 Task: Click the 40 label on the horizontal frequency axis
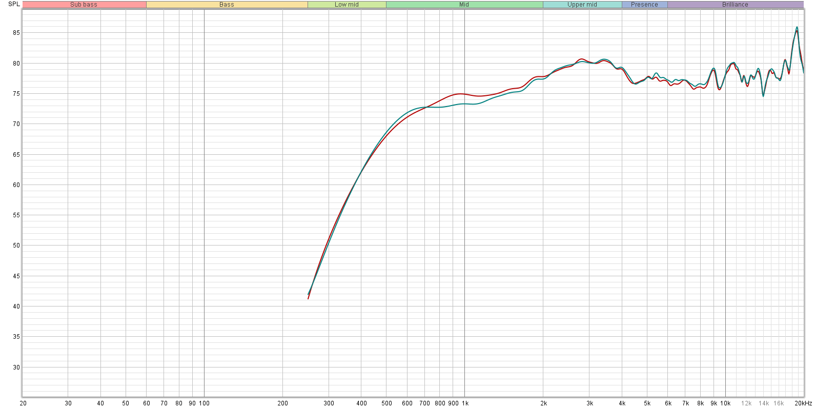100,403
